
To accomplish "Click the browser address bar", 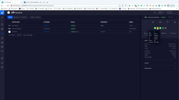I will tap(69, 6).
